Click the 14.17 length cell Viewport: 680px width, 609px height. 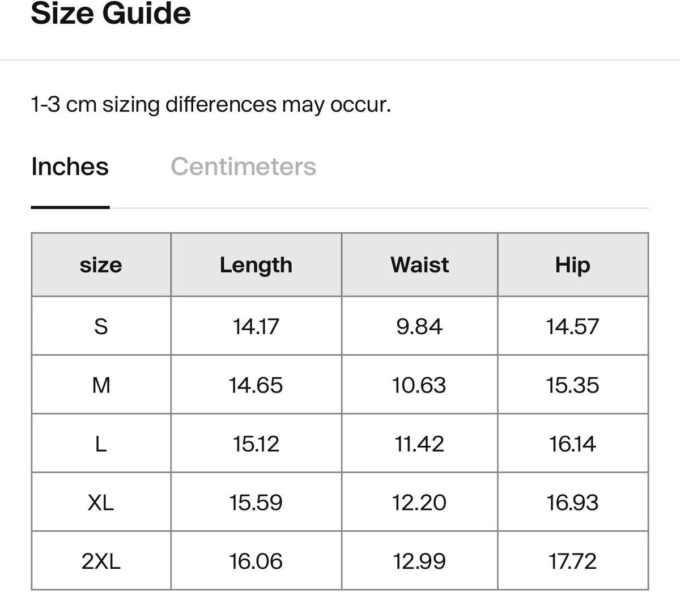256,326
